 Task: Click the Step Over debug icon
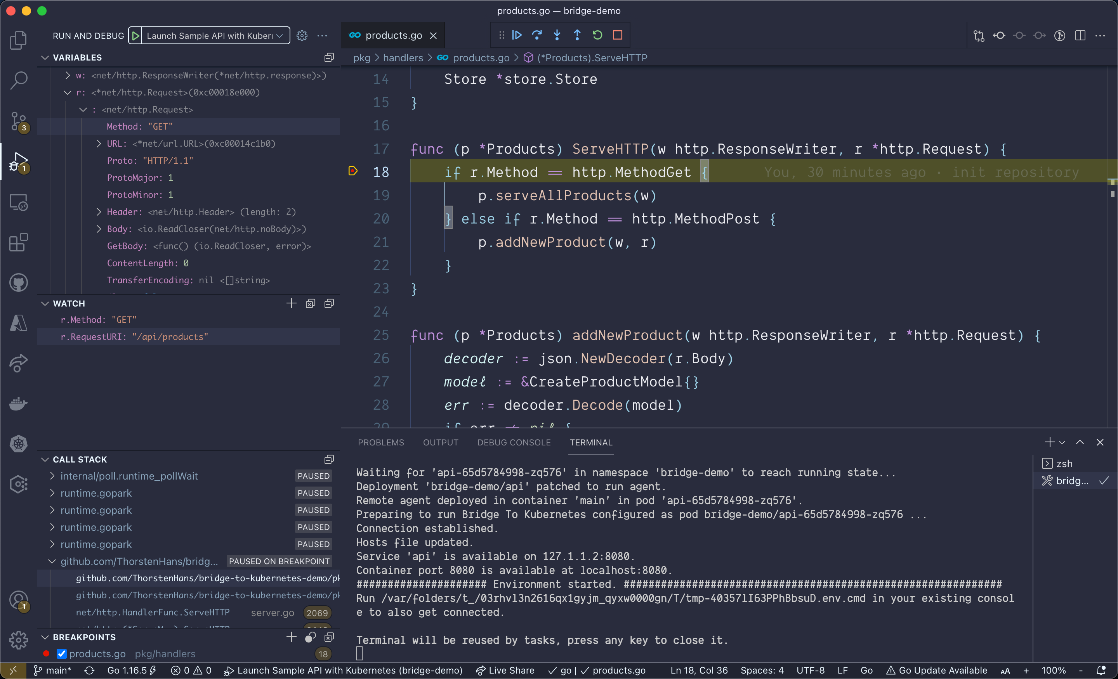tap(537, 35)
